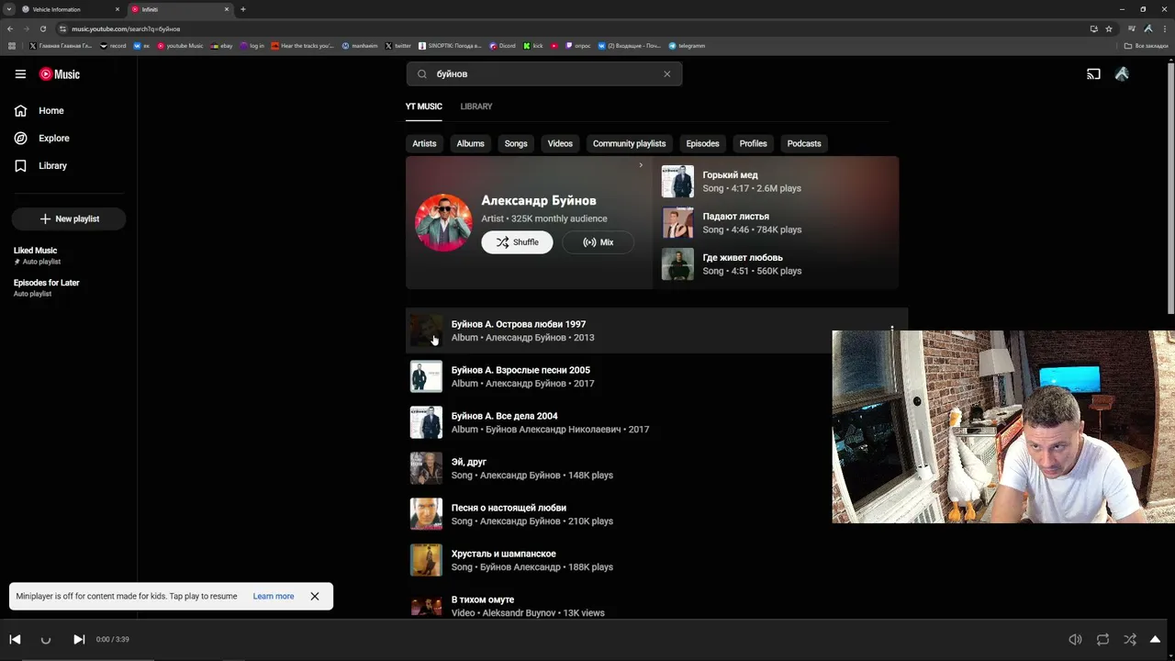Viewport: 1175px width, 661px height.
Task: Open Learn more about miniplayer
Action: [x=274, y=597]
